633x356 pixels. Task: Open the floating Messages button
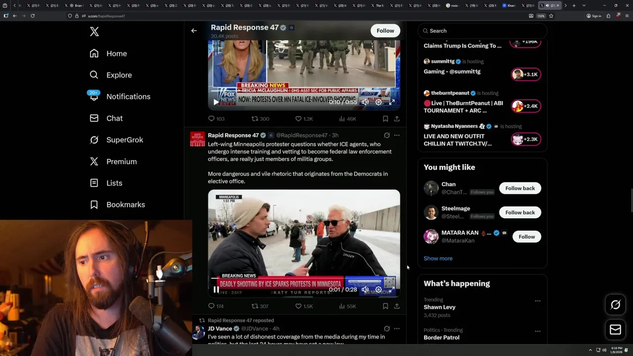615,330
